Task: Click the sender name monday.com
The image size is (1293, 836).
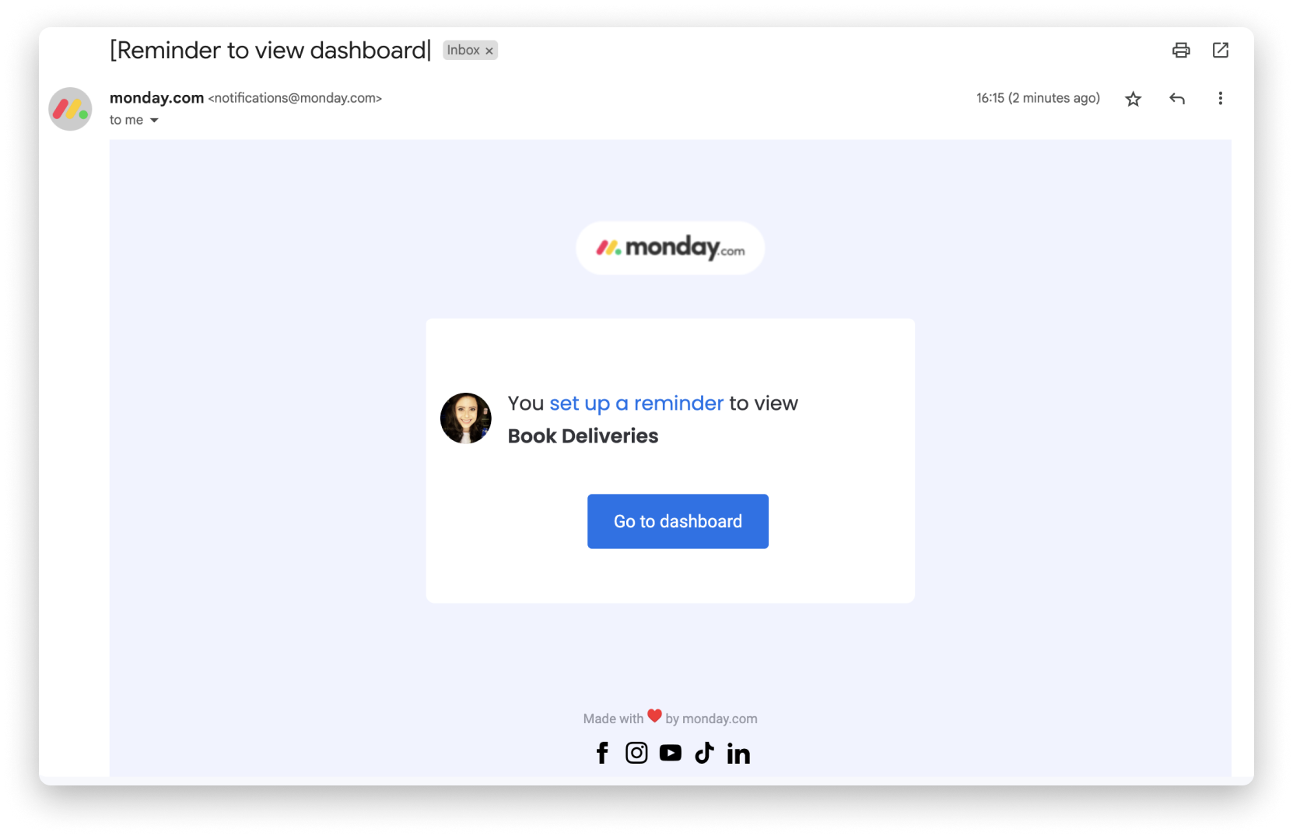Action: point(156,98)
